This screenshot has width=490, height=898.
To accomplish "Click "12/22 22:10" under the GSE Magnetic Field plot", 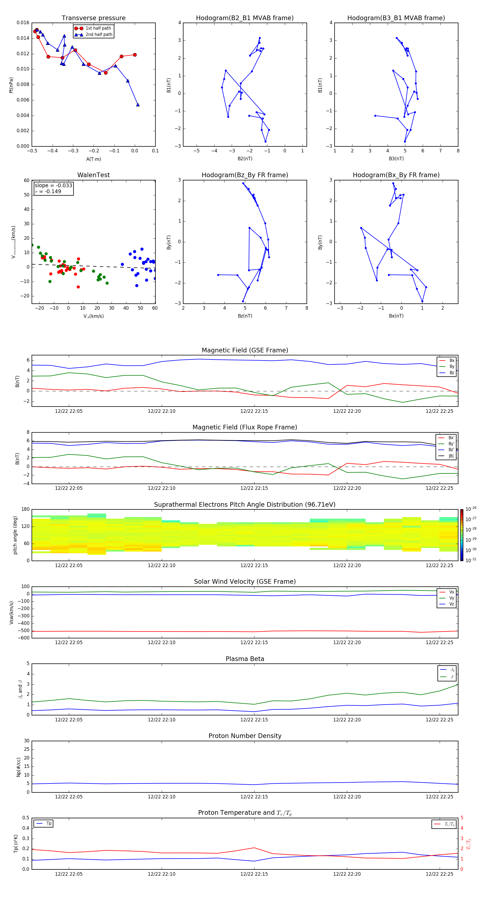I will click(x=161, y=411).
